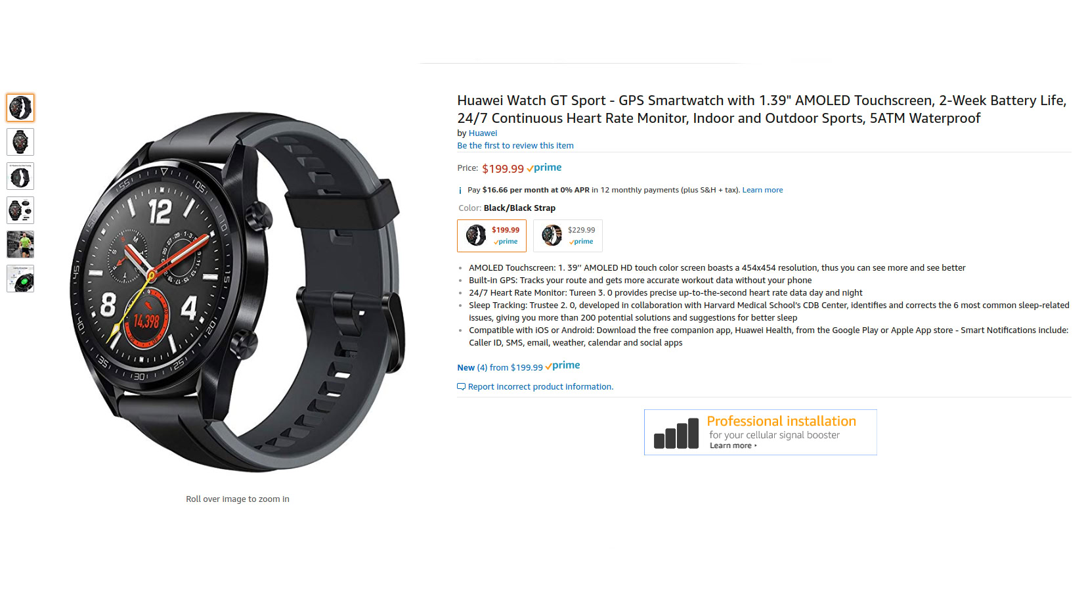Click the payment info icon beside Pay $16.66
Viewport: 1086px width, 611px height.
(460, 191)
